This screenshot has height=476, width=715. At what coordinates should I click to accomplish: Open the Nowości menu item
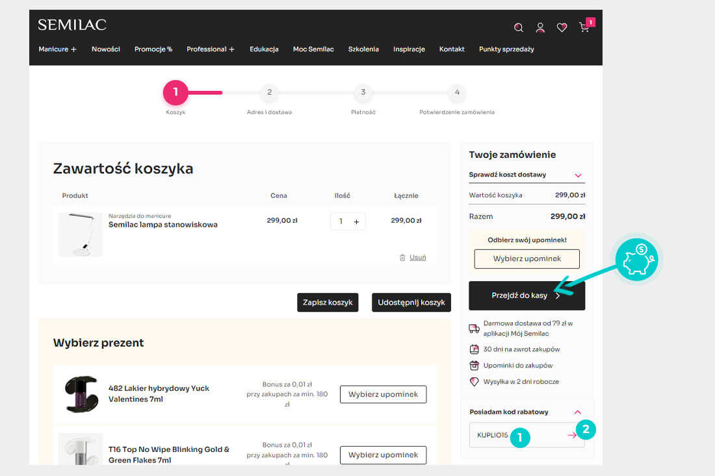point(106,49)
